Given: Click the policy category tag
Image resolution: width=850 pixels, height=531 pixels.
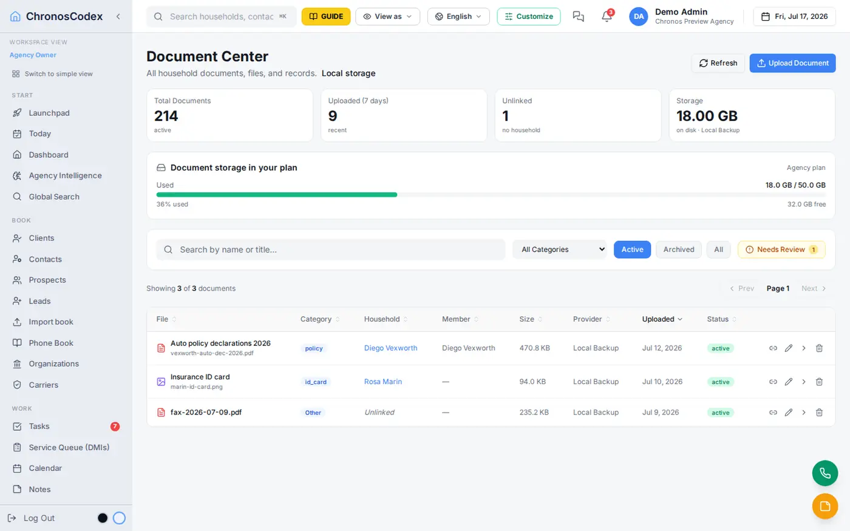Looking at the screenshot, I should (314, 348).
